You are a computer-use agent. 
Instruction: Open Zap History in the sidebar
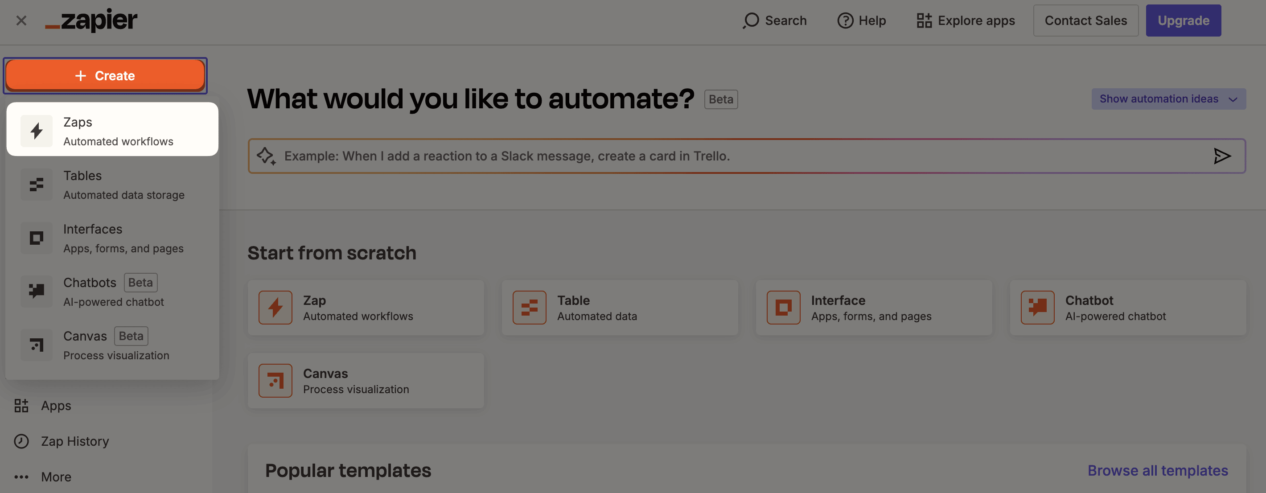pyautogui.click(x=75, y=441)
